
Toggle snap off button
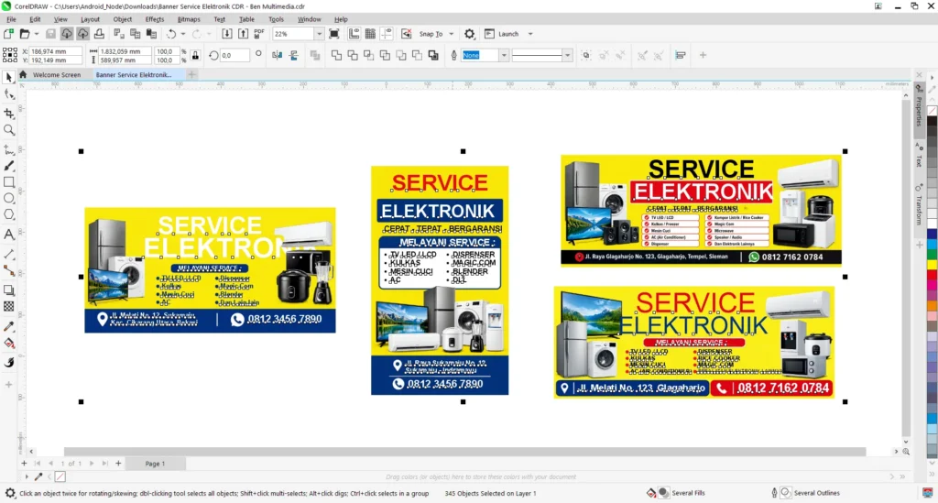coord(406,34)
